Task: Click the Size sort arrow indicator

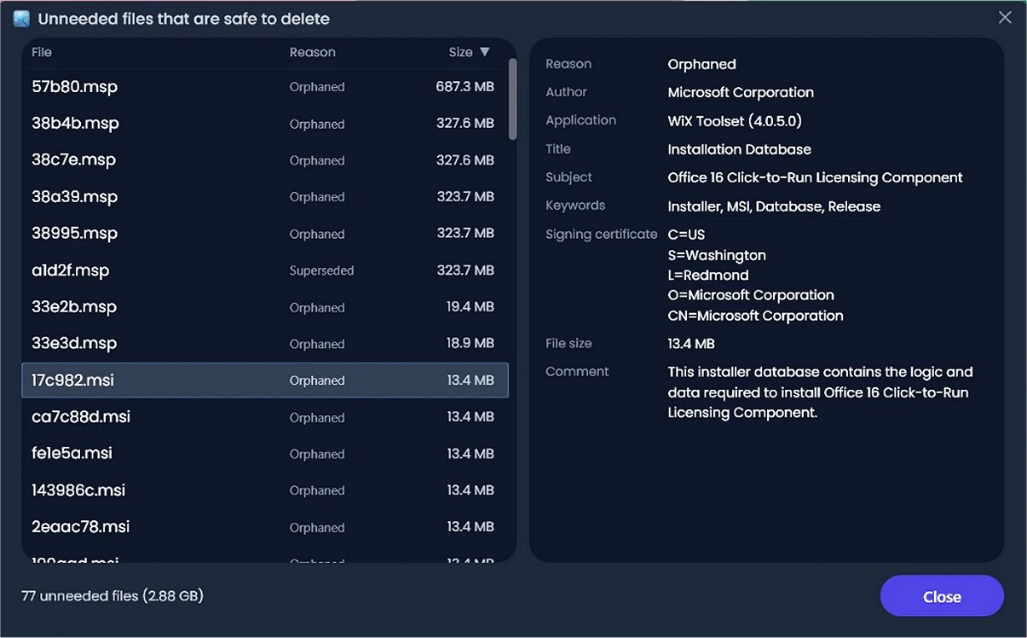Action: 485,52
